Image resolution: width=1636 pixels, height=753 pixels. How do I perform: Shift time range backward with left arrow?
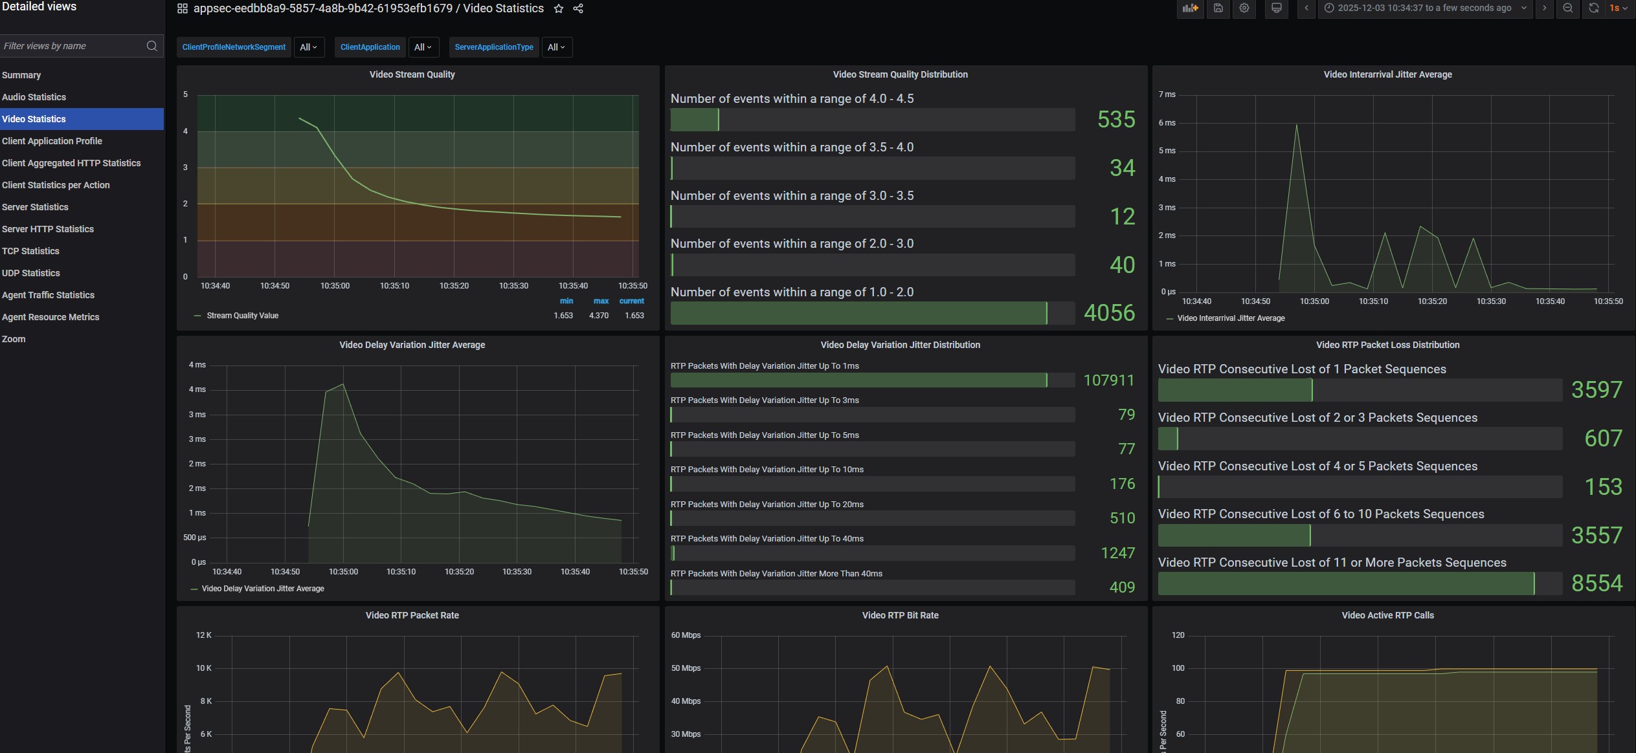pos(1306,8)
